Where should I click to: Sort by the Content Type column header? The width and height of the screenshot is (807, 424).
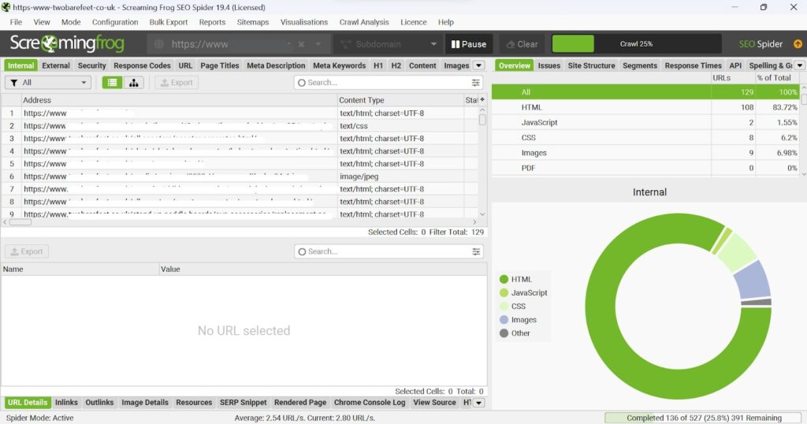coord(400,100)
